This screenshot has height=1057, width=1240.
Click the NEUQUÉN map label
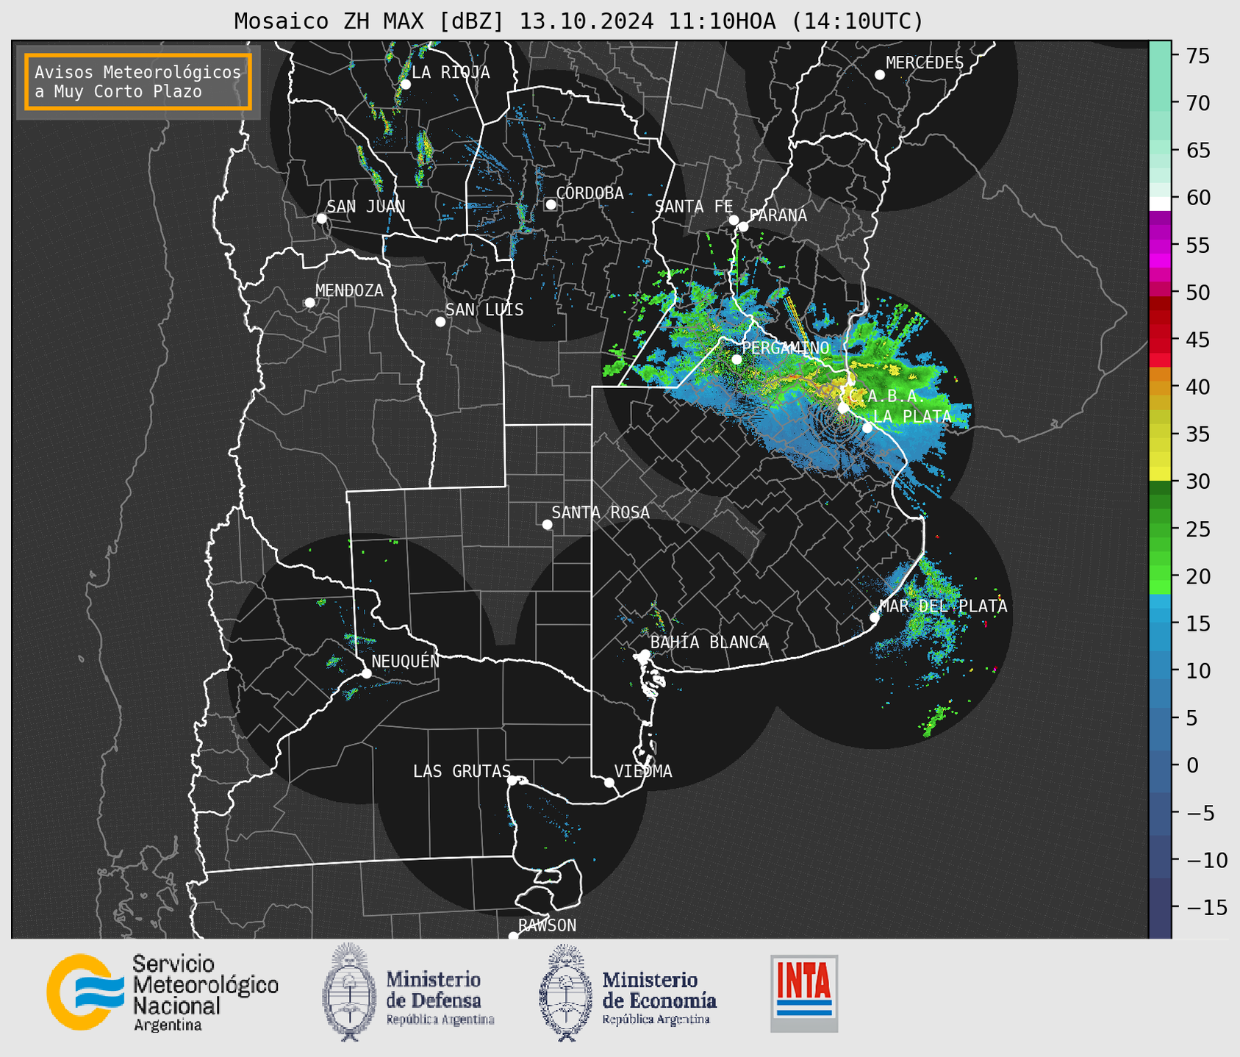tap(406, 661)
